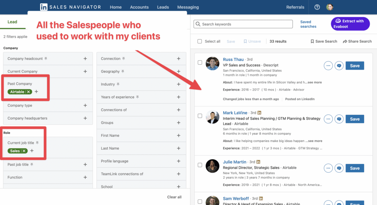Open more options for Julie Martin
Viewport: 377px width, 205px height.
[328, 168]
